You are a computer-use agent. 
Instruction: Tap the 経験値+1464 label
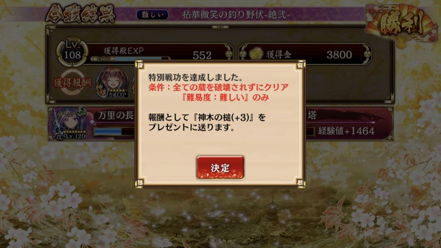pyautogui.click(x=346, y=131)
